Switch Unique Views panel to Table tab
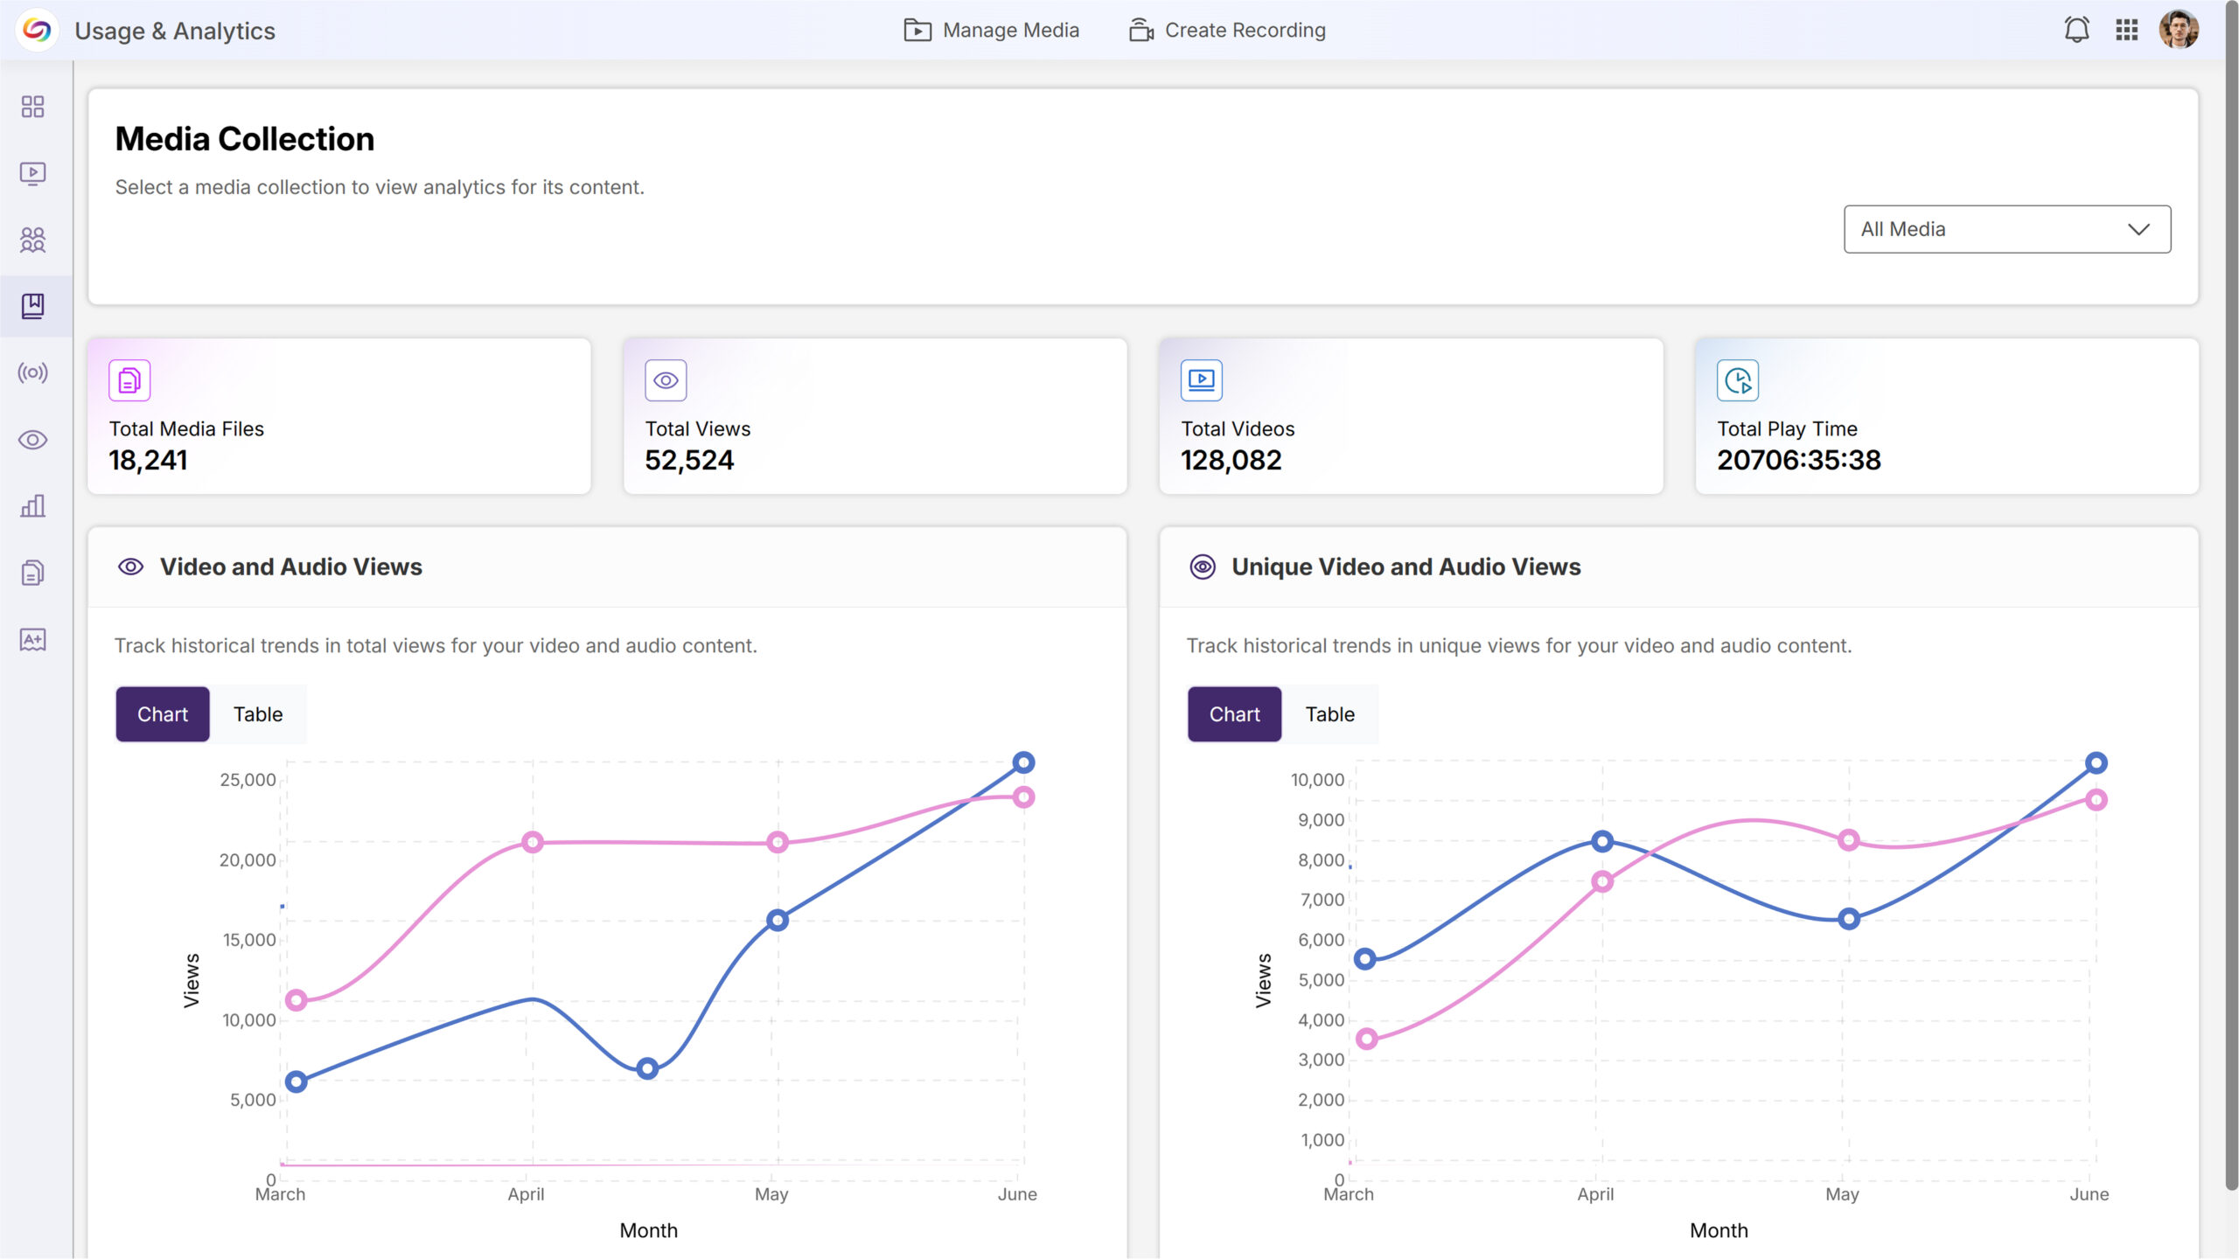 pyautogui.click(x=1329, y=714)
